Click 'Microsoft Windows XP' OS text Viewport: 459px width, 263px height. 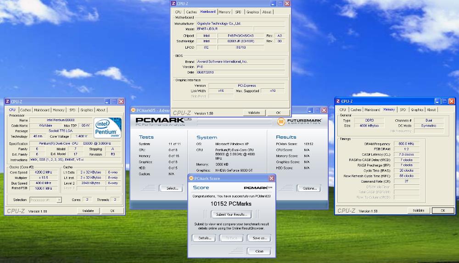(232, 144)
